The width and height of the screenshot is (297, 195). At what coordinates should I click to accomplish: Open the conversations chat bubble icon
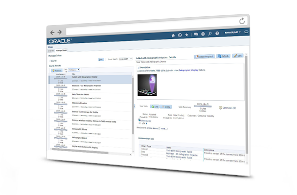[x=196, y=34]
